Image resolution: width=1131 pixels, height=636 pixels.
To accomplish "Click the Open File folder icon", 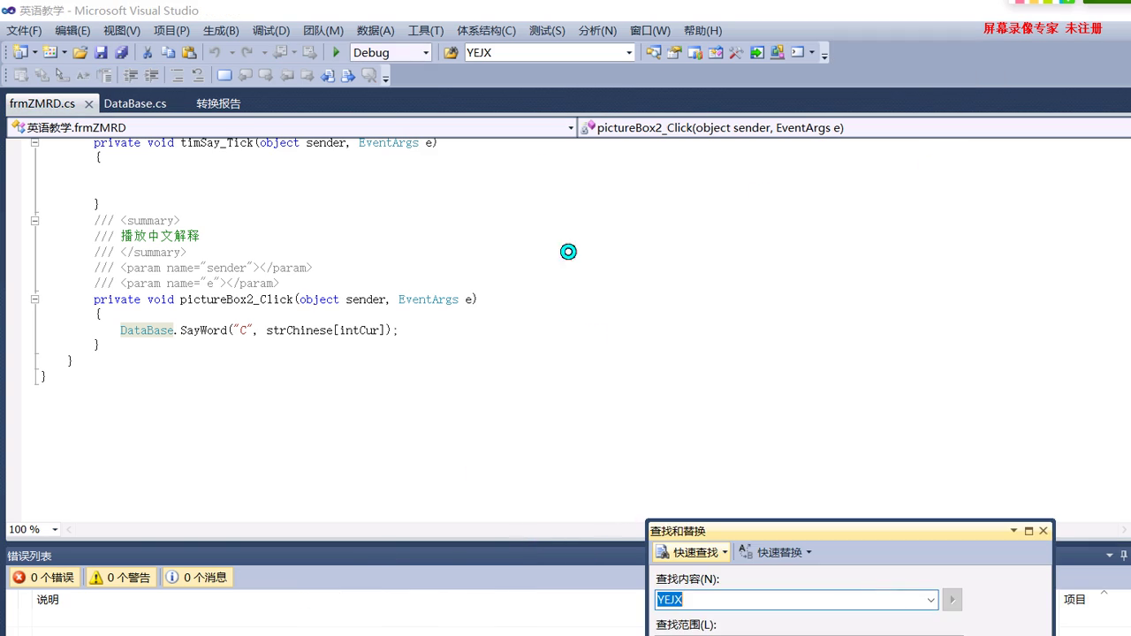I will pos(80,52).
